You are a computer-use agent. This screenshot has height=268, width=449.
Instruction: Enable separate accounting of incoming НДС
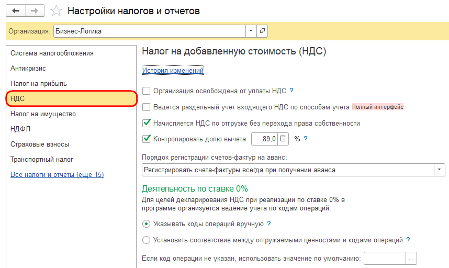coord(147,107)
